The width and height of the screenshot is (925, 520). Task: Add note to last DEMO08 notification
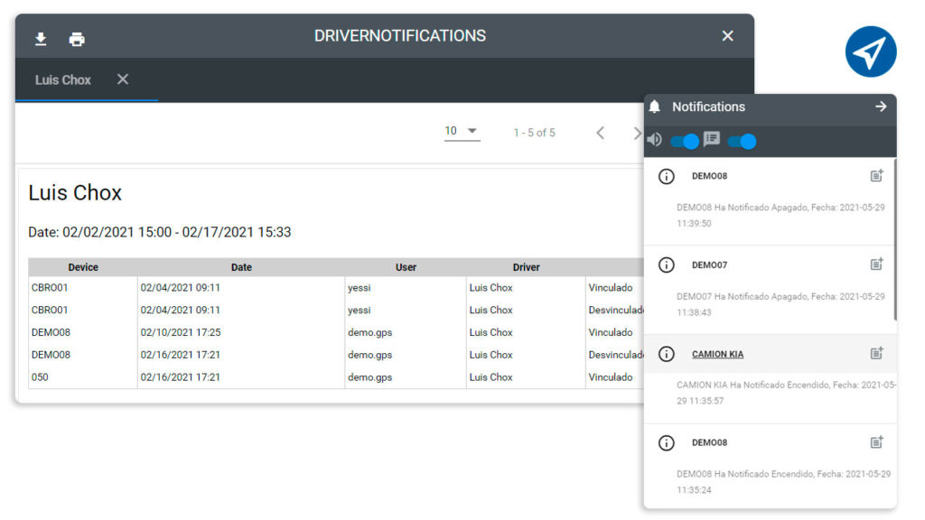(x=876, y=442)
